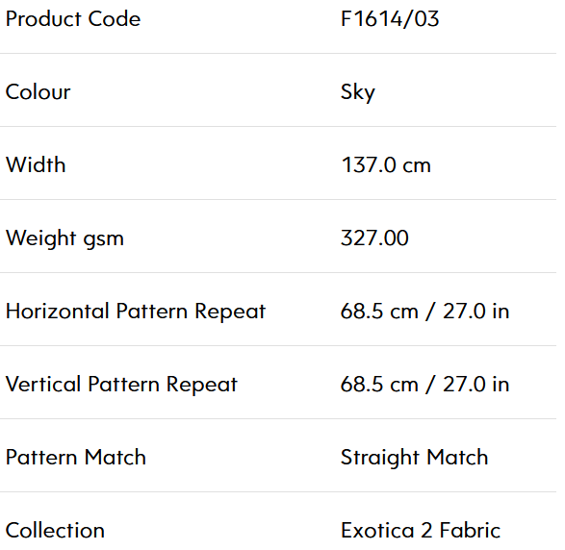Viewport: 565px width, 550px height.
Task: Select the Pattern Match label
Action: 76,457
